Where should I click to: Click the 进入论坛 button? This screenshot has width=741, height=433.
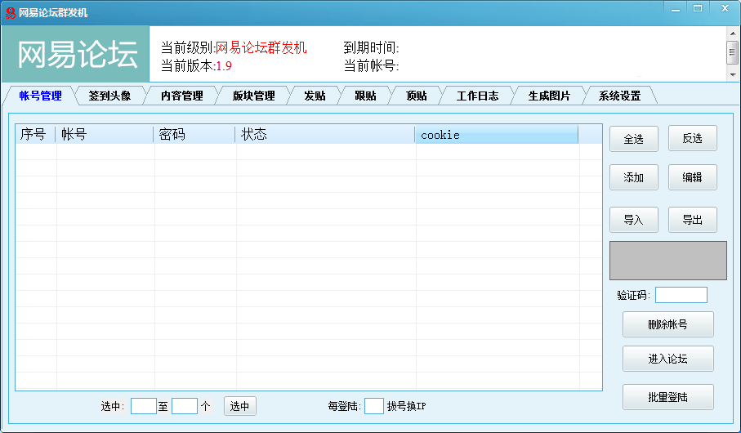[x=667, y=359]
